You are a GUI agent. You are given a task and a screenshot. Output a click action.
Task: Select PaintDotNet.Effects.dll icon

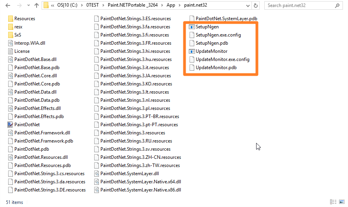pyautogui.click(x=11, y=108)
